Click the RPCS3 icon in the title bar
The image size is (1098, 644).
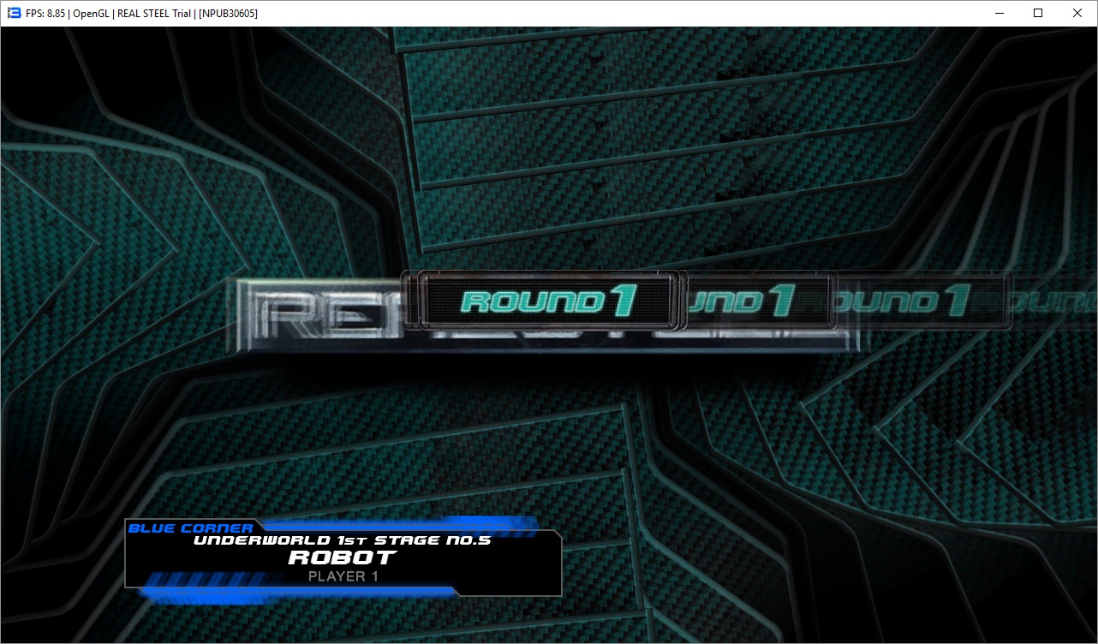tap(13, 13)
